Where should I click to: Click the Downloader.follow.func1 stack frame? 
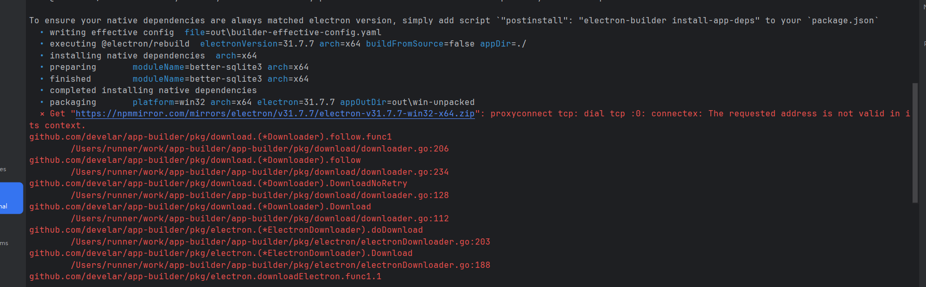point(211,137)
